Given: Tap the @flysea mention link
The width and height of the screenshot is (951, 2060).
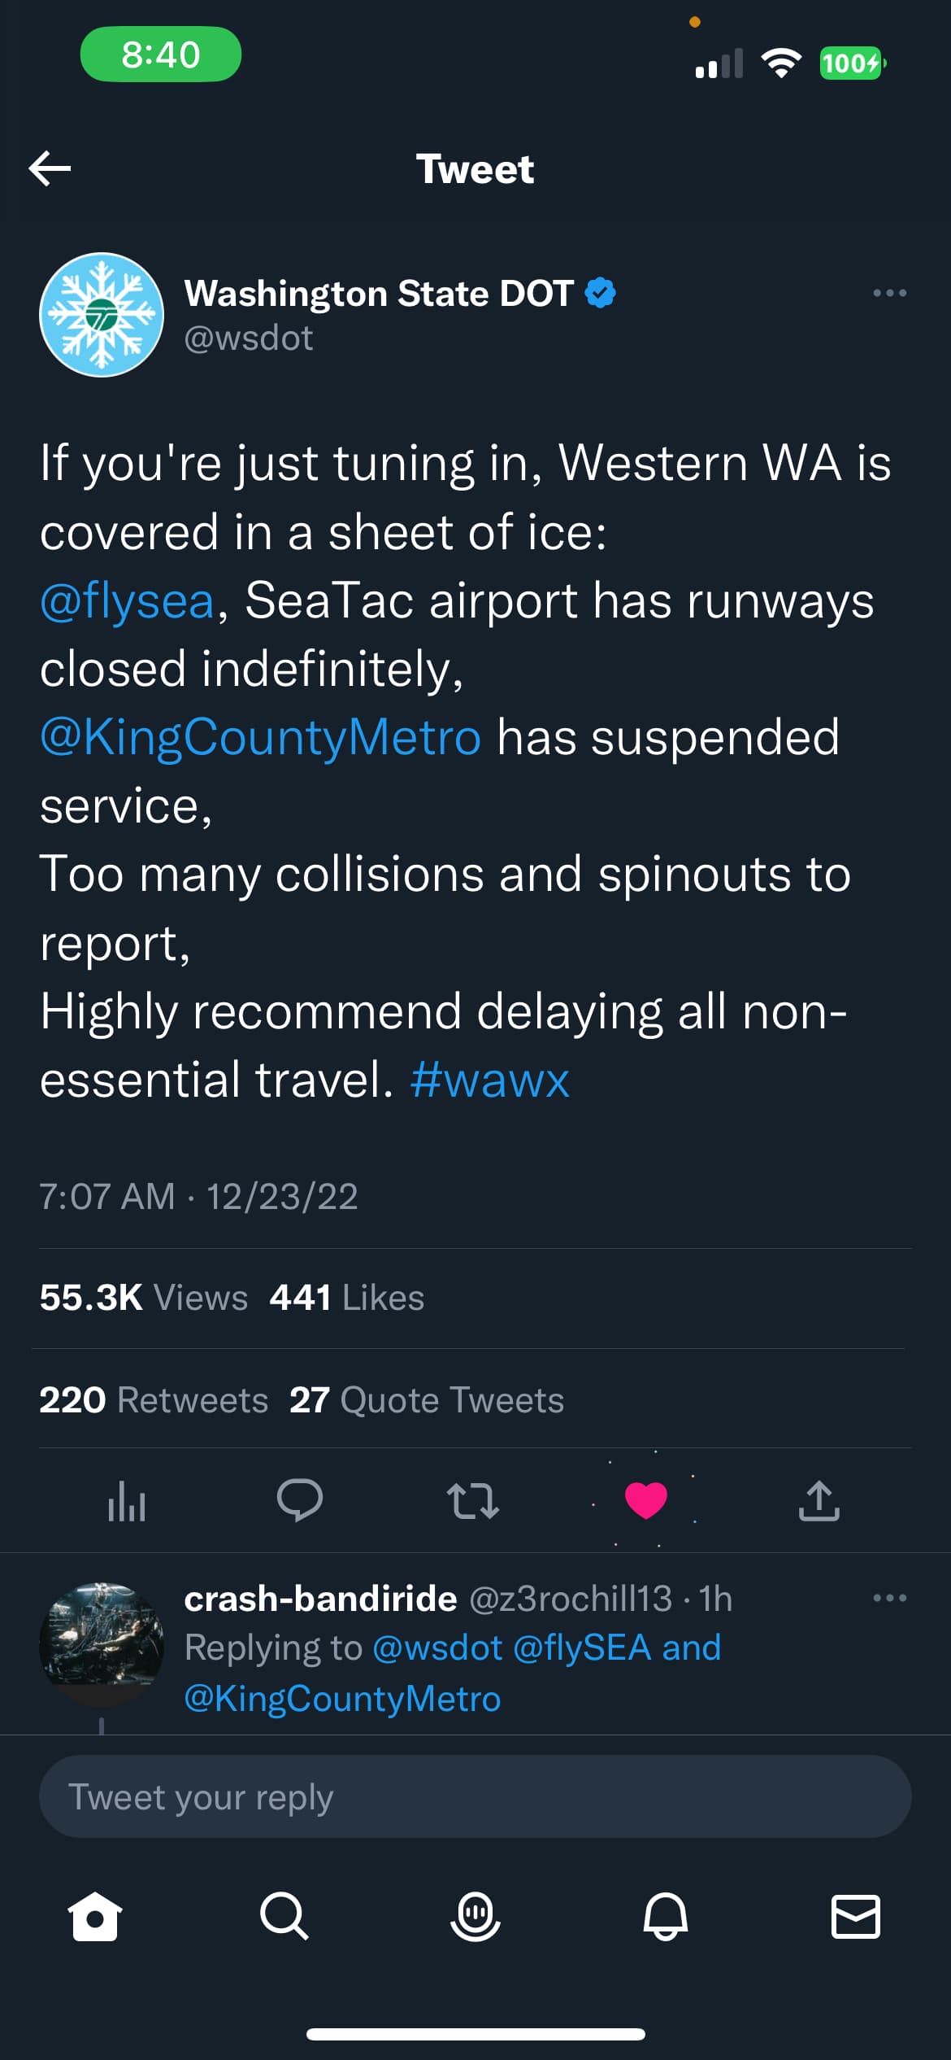Looking at the screenshot, I should [x=128, y=601].
